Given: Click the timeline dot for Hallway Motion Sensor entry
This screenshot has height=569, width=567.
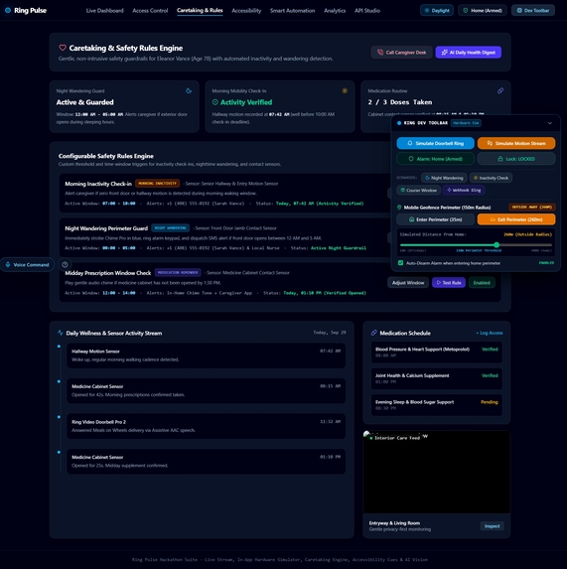Looking at the screenshot, I should point(59,347).
